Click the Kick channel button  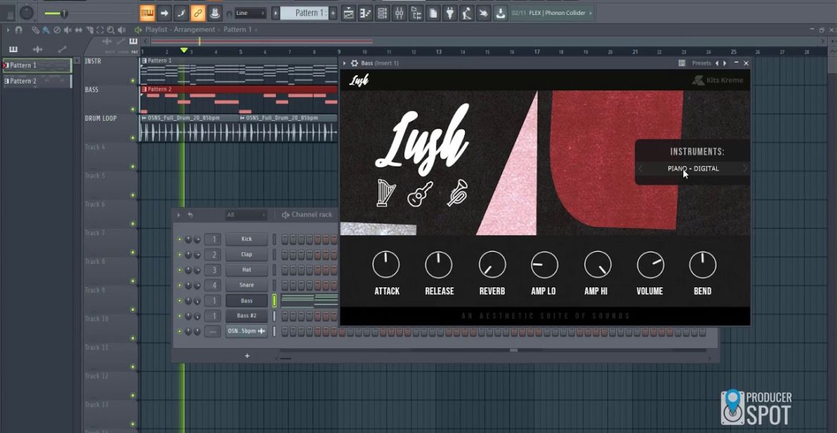(247, 239)
